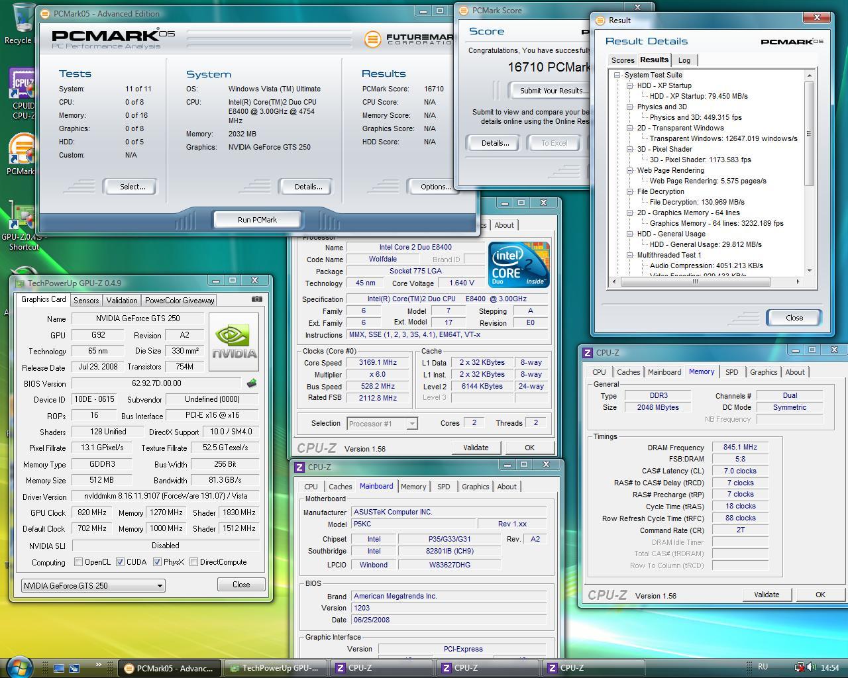Image resolution: width=848 pixels, height=678 pixels.
Task: Open Caches tab in CPU-Z Mainboard window
Action: coord(341,487)
